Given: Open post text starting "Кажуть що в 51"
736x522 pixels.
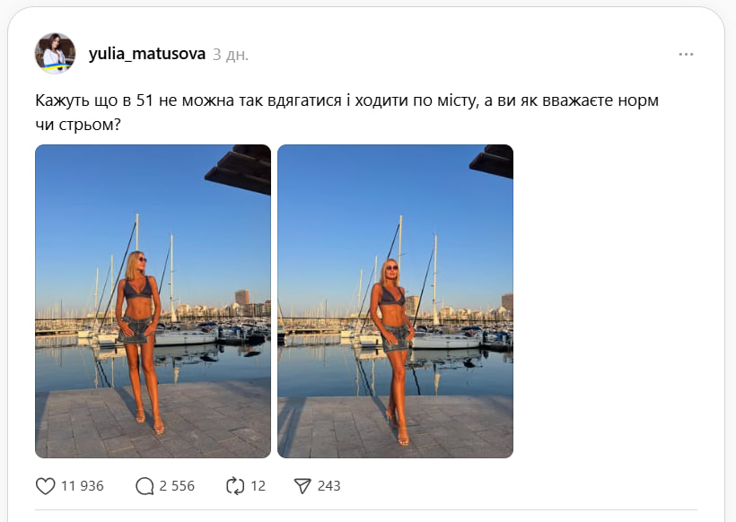Looking at the screenshot, I should pyautogui.click(x=346, y=112).
